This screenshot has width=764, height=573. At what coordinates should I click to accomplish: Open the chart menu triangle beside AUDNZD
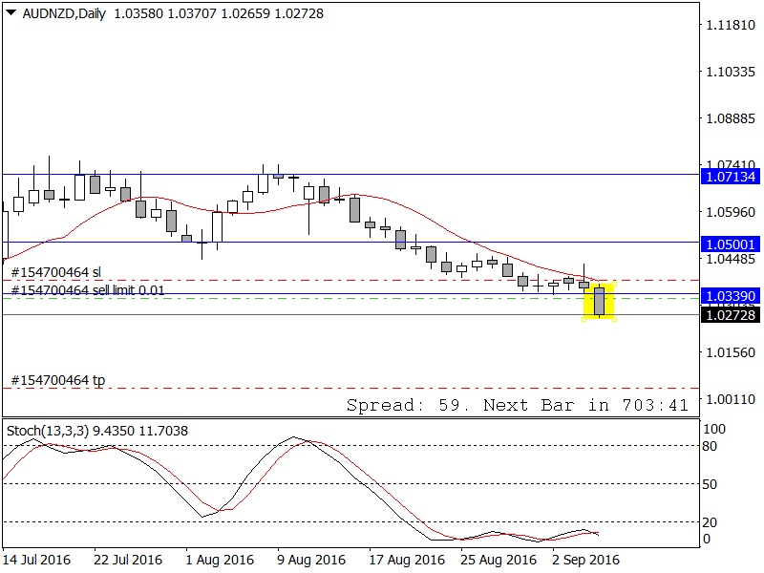pos(11,12)
